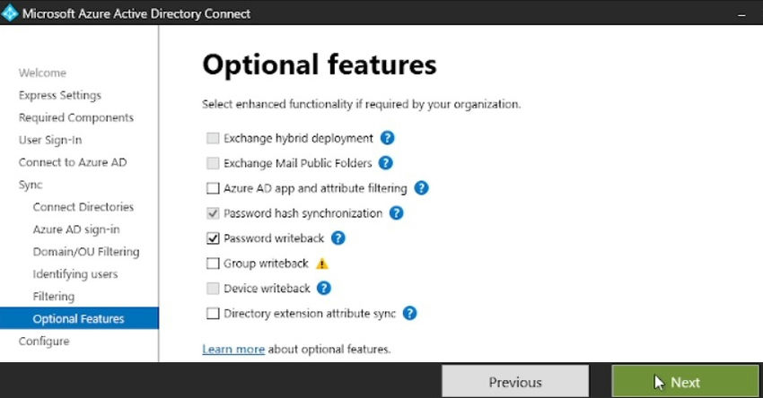The height and width of the screenshot is (398, 763).
Task: Uncheck the Password writeback checkbox
Action: click(x=213, y=238)
